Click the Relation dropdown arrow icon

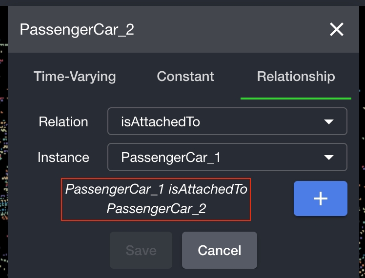coord(329,121)
